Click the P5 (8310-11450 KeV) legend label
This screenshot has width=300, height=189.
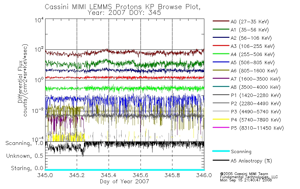click(257, 128)
